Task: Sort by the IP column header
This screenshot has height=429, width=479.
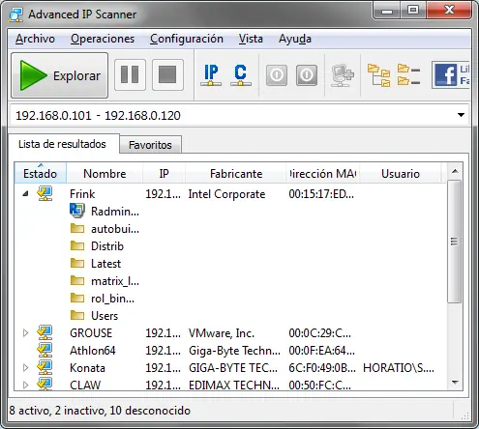Action: pyautogui.click(x=164, y=173)
